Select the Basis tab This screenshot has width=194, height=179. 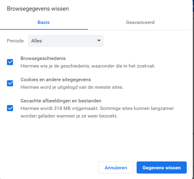click(44, 22)
